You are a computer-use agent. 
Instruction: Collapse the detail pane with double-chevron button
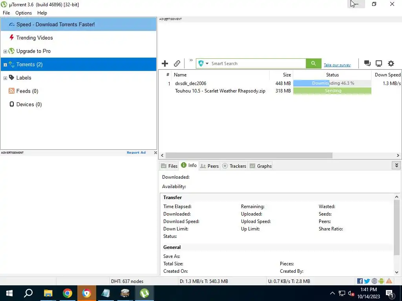[397, 165]
